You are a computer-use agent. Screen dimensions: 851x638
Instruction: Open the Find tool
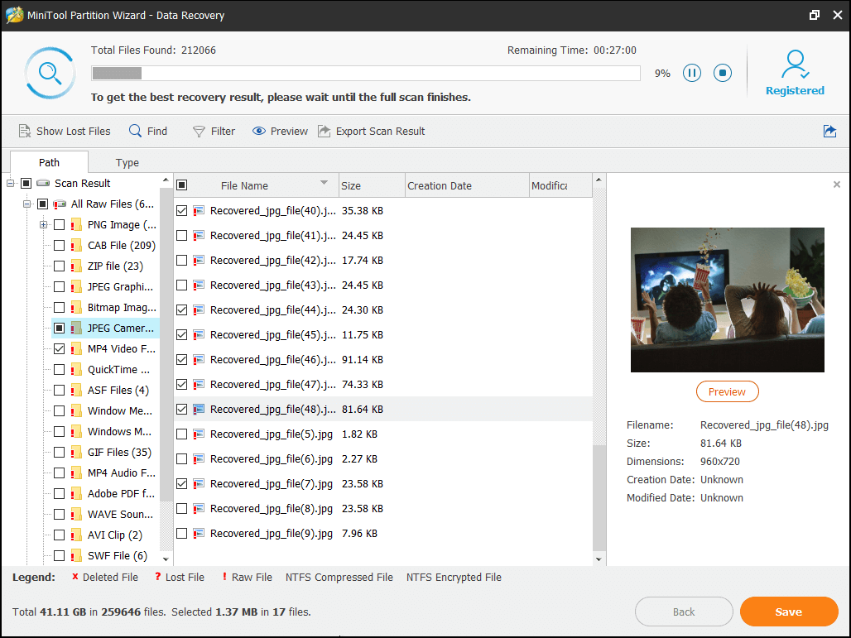tap(148, 132)
